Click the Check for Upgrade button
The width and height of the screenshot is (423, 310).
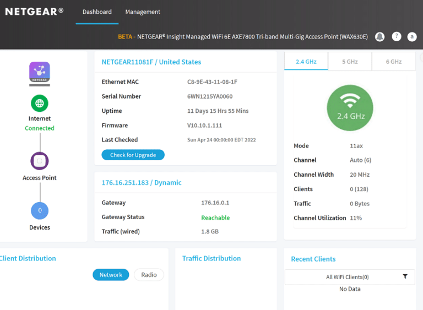[x=133, y=155]
